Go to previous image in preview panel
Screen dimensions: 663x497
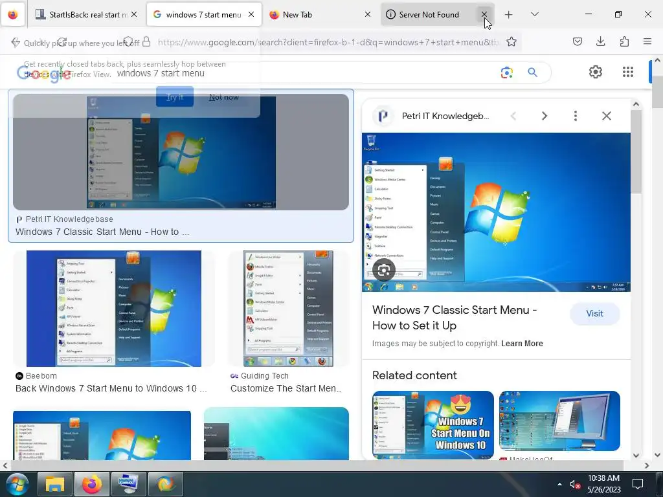513,116
